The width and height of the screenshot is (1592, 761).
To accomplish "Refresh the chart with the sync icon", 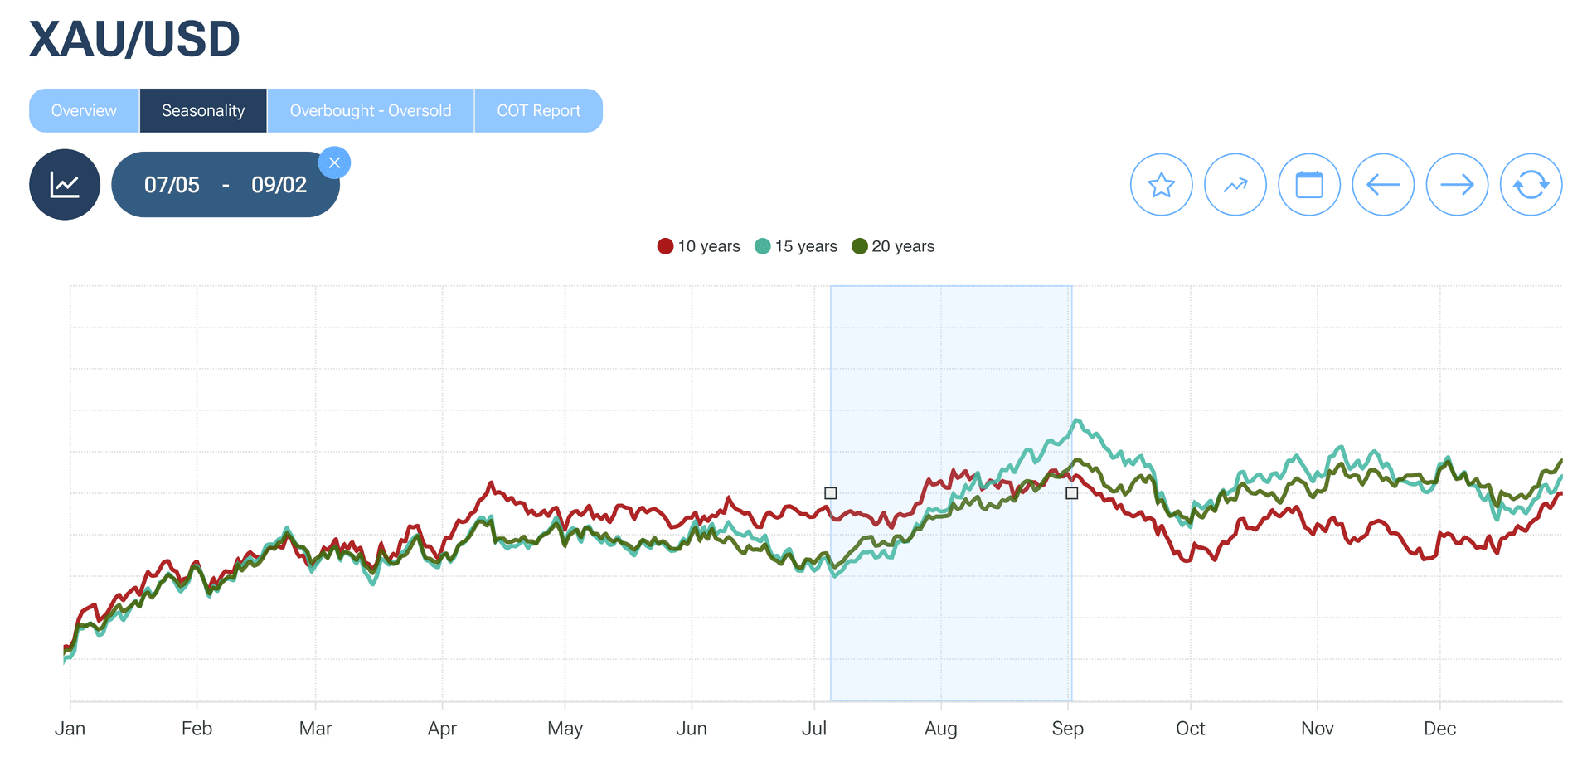I will pos(1531,184).
